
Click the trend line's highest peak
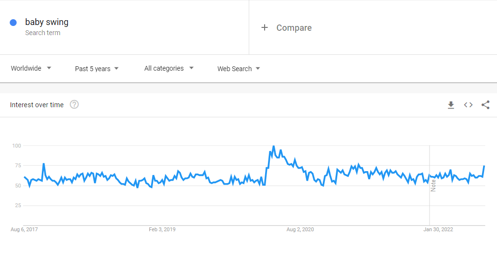pyautogui.click(x=273, y=146)
